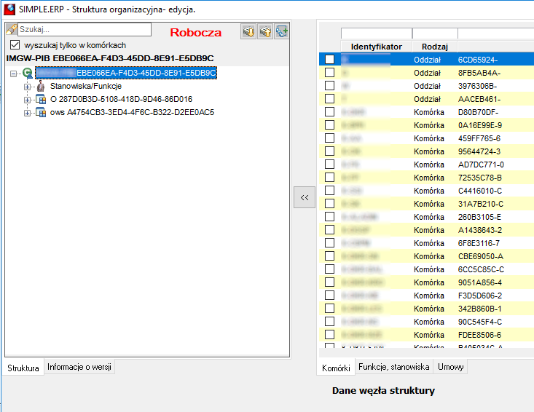Sort by Rodzaj column header

click(x=434, y=47)
